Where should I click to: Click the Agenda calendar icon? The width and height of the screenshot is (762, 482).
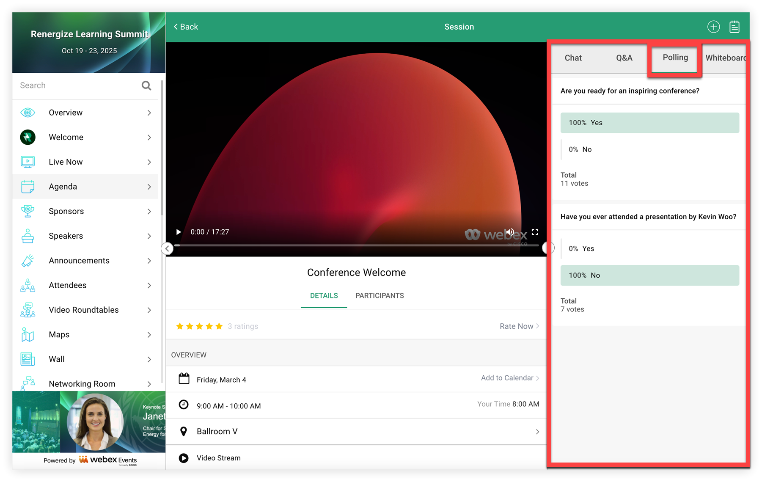coord(28,187)
